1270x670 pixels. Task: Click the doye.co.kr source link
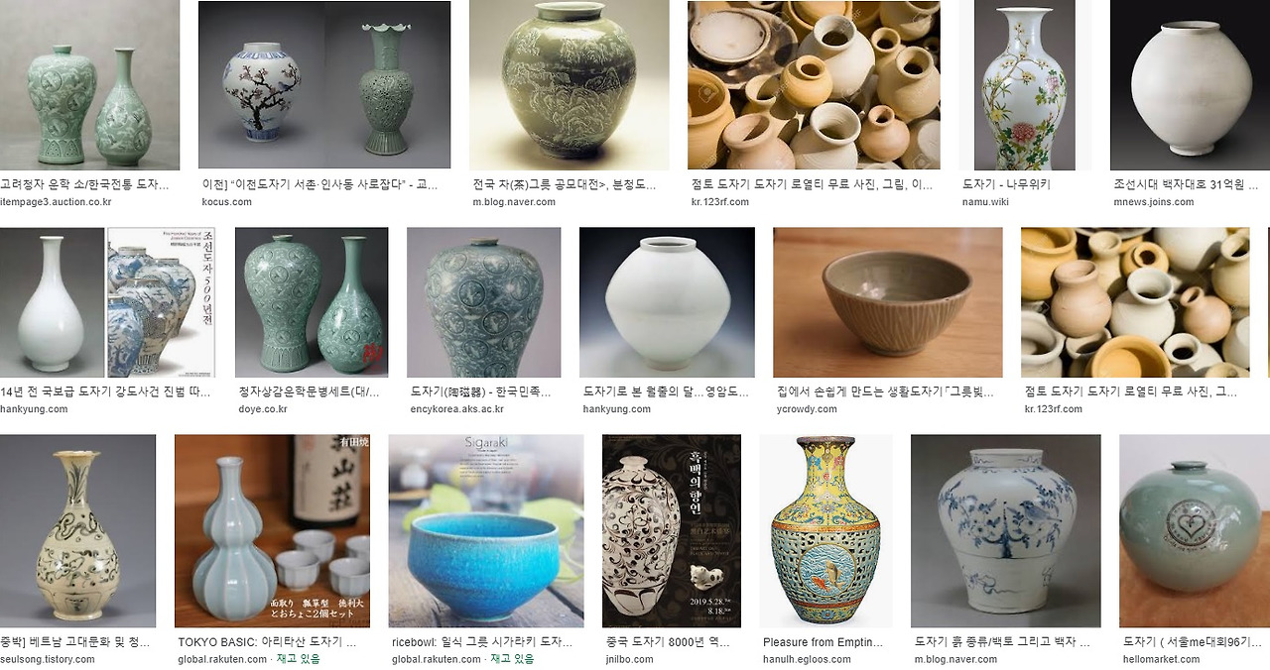point(263,409)
